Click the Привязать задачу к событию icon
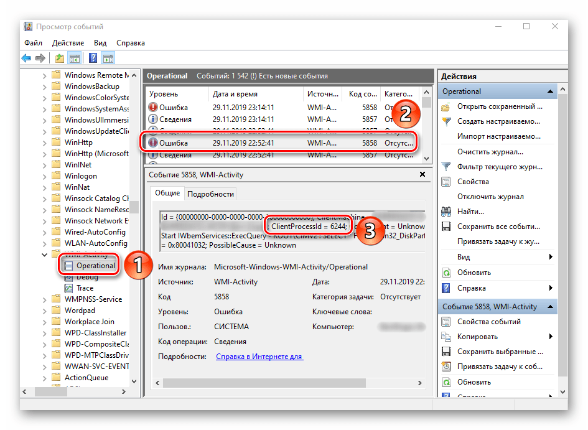Screen dimensions: 588x430 click(446, 367)
